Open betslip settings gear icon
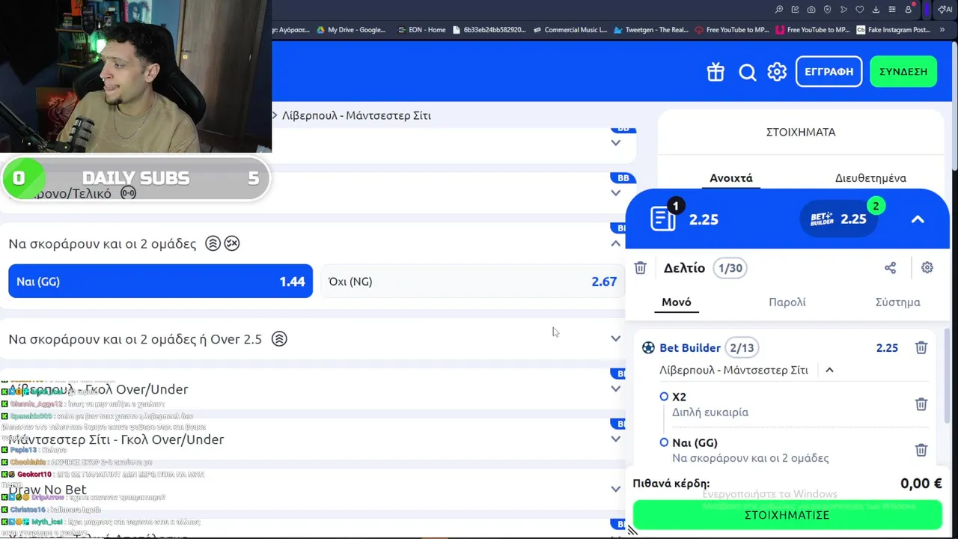 click(x=927, y=268)
